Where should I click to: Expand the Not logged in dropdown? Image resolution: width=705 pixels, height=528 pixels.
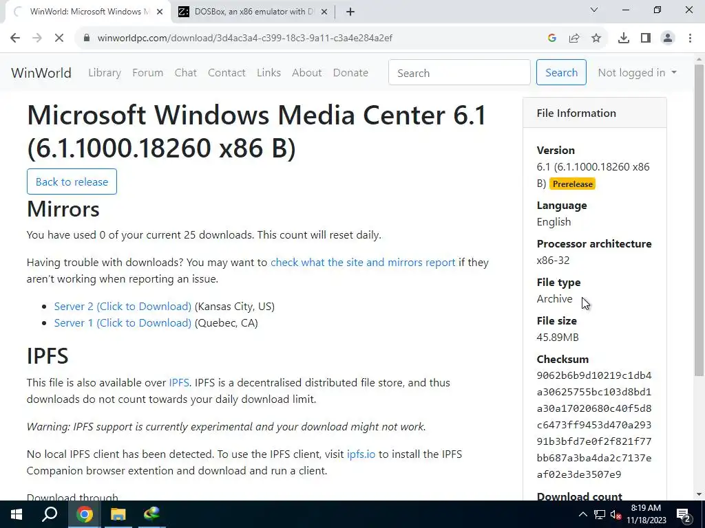[x=637, y=73]
